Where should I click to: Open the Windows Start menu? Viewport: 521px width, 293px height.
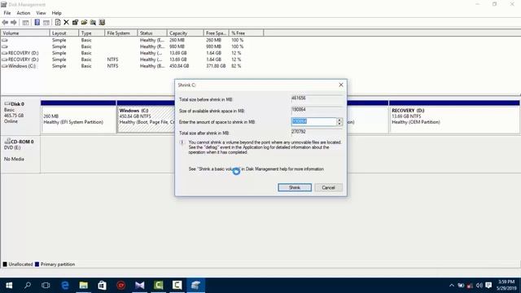(9, 286)
